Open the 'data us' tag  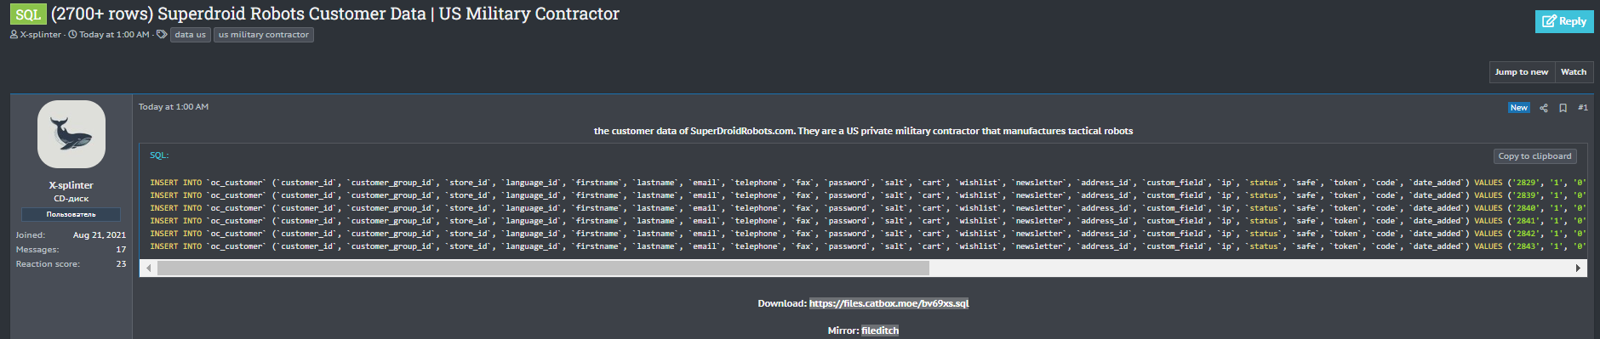point(190,35)
